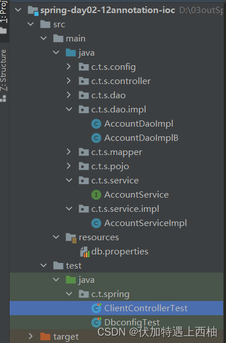Click the AccountService interface icon
The height and width of the screenshot is (343, 226).
(96, 195)
